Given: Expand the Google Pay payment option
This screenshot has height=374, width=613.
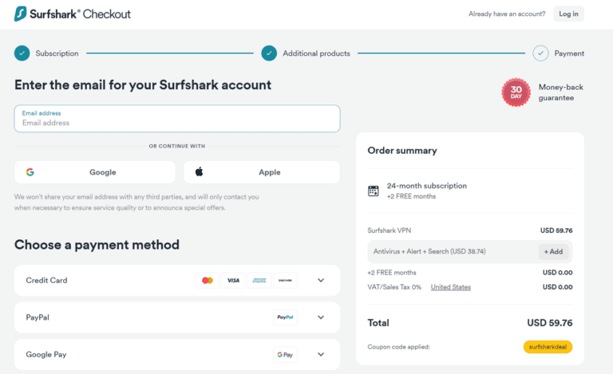Looking at the screenshot, I should 321,355.
